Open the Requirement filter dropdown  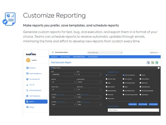click(x=89, y=90)
